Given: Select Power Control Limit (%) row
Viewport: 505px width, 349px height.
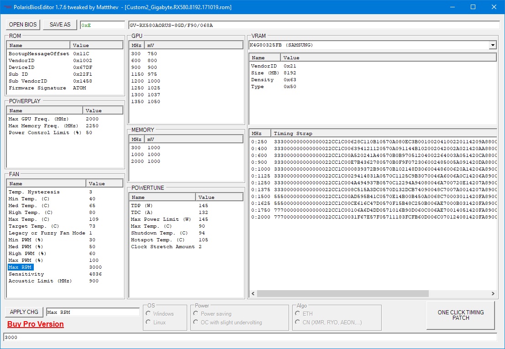Looking at the screenshot, I should (x=64, y=132).
